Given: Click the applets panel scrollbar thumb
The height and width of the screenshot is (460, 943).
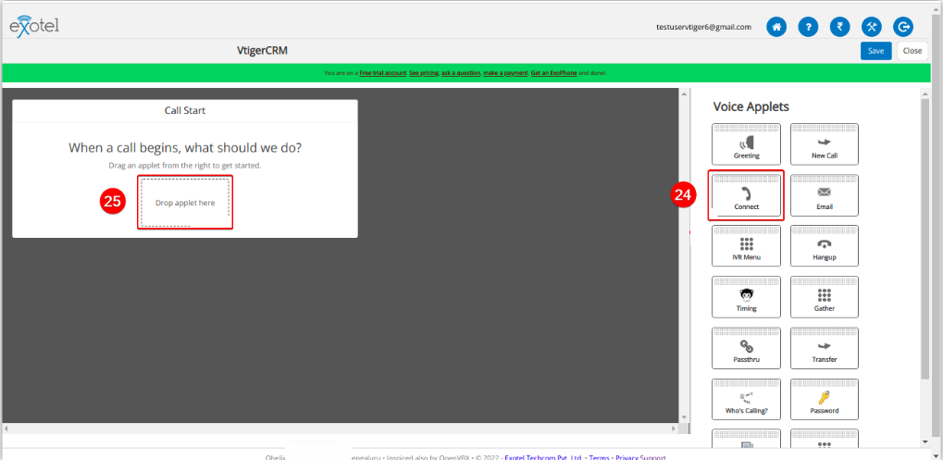Looking at the screenshot, I should pos(925,240).
